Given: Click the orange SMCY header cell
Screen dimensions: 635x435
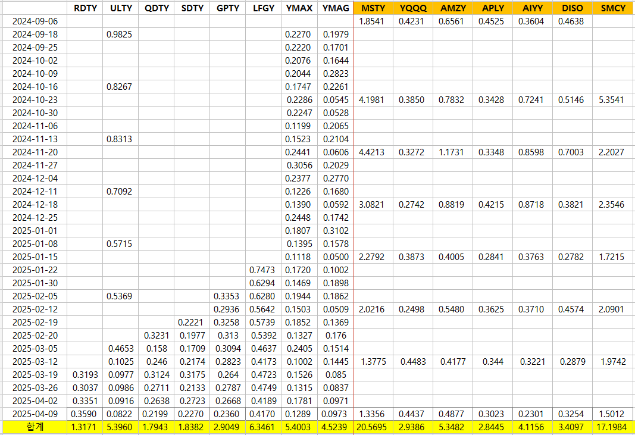Looking at the screenshot, I should point(613,8).
